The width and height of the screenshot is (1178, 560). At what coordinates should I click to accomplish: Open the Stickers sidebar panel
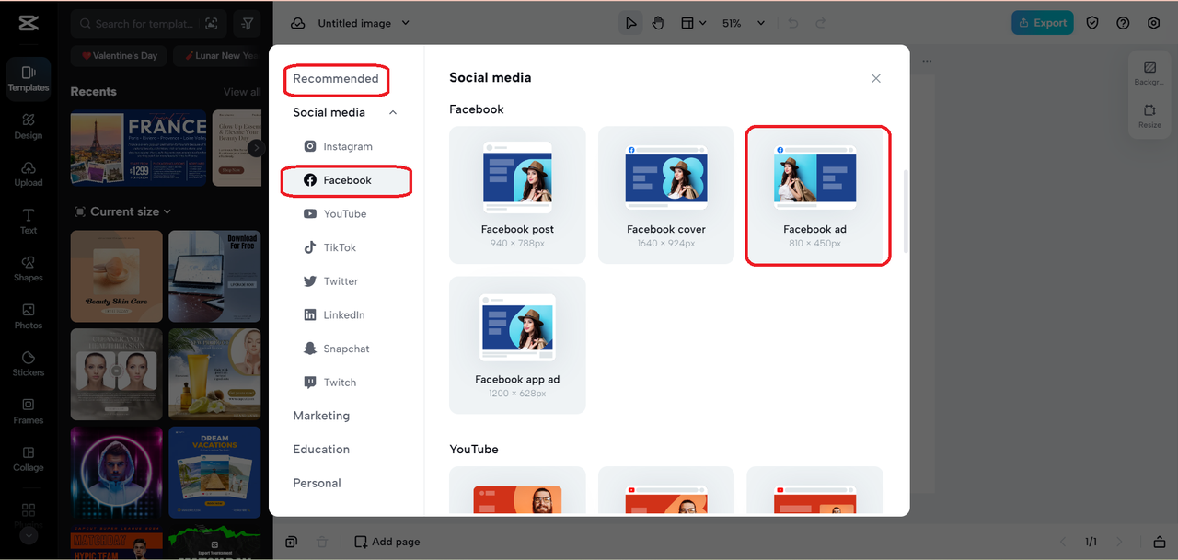pos(29,364)
